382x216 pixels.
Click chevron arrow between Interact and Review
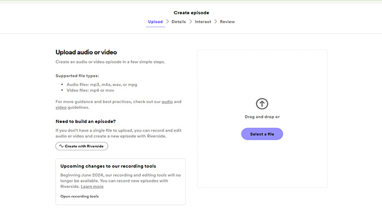point(215,22)
